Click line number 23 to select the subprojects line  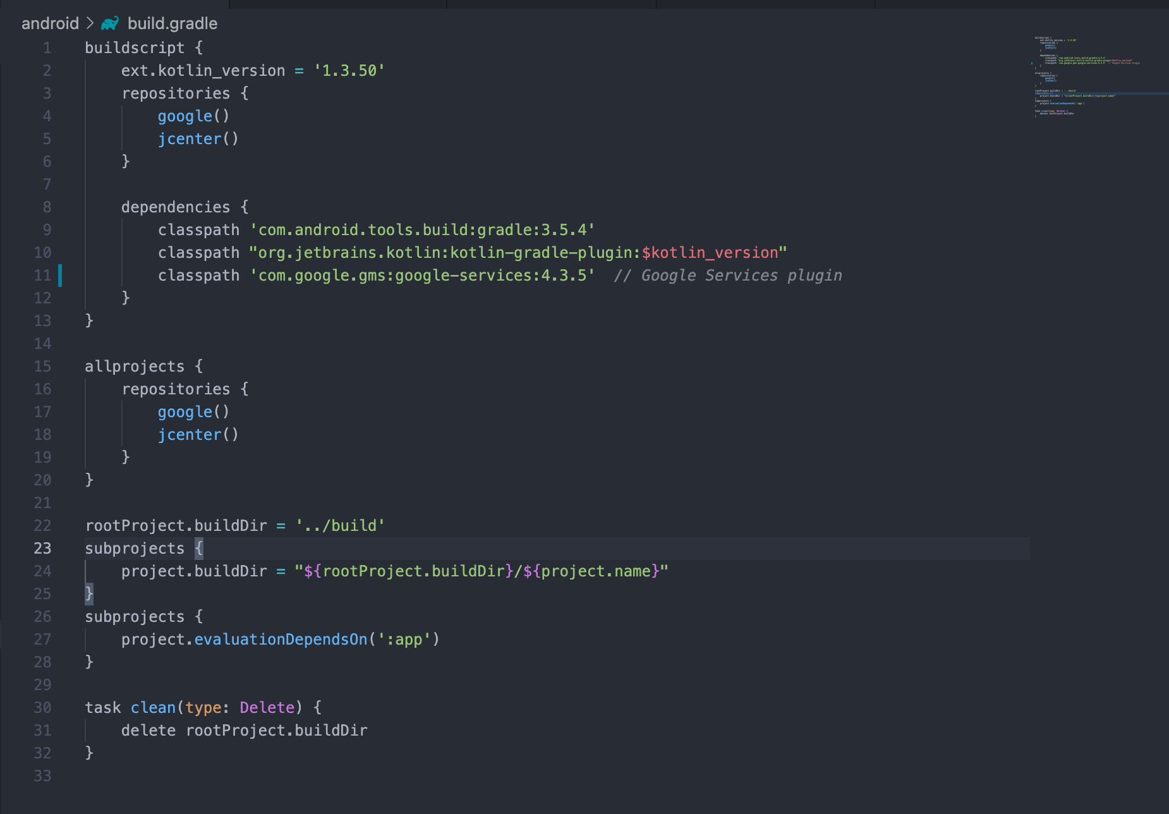tap(42, 549)
